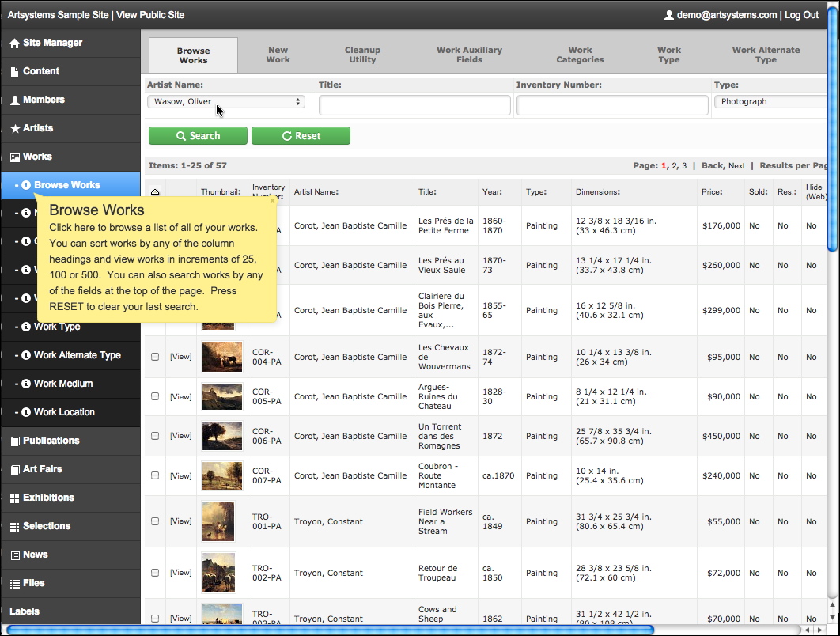Click the green Search button
This screenshot has width=840, height=636.
199,135
